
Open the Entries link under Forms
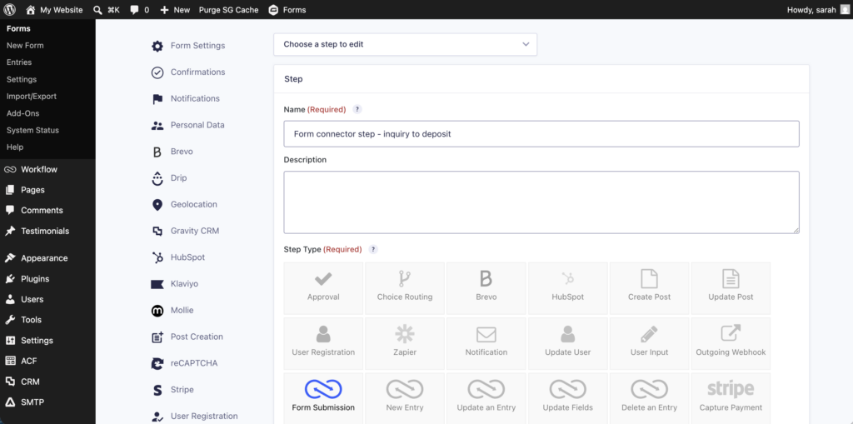tap(19, 62)
